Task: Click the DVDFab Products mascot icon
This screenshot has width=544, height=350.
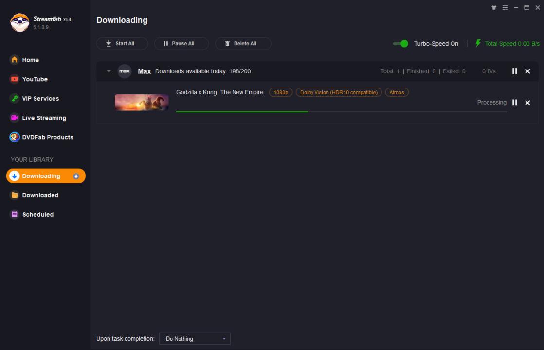Action: [x=14, y=137]
